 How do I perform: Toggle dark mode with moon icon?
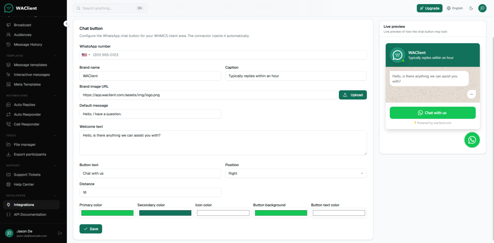471,8
